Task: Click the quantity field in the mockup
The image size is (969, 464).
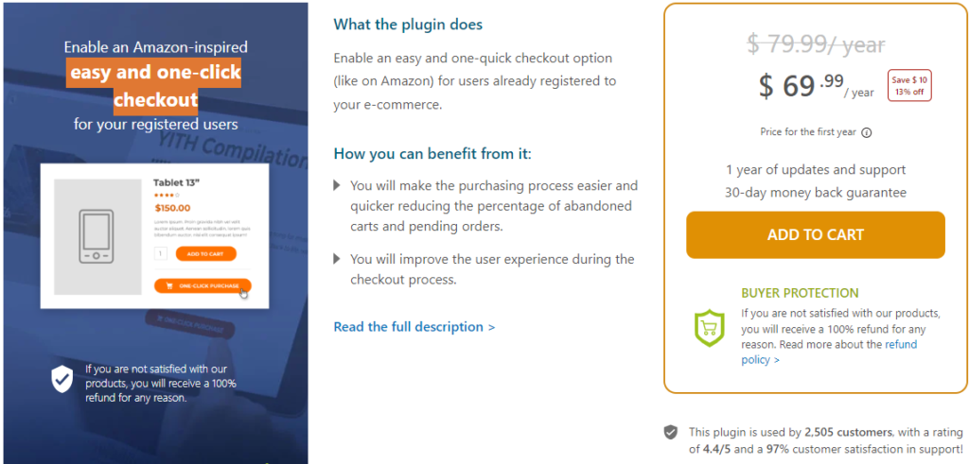Action: pos(161,253)
